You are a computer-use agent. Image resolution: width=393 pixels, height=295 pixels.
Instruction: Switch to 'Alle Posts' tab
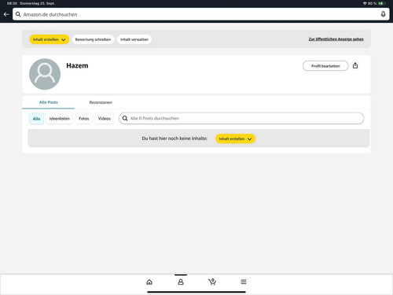click(49, 102)
